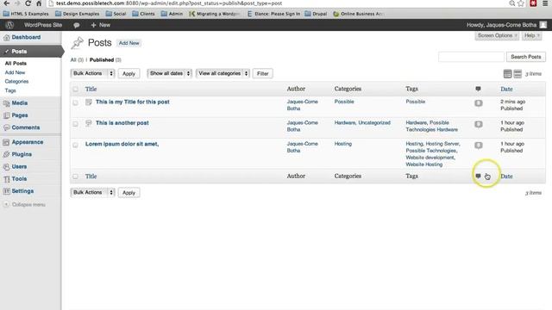
Task: Click the Collapse menu arrow icon
Action: (6, 205)
